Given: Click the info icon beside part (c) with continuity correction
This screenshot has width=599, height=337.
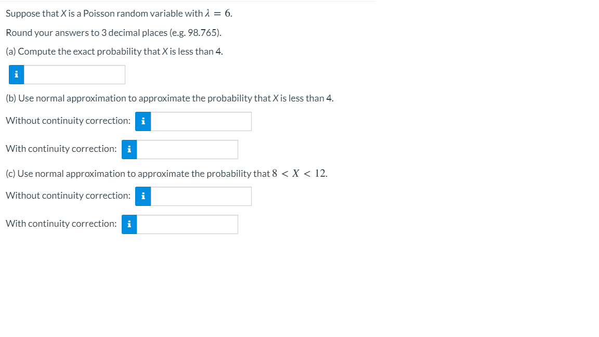Looking at the screenshot, I should [129, 224].
